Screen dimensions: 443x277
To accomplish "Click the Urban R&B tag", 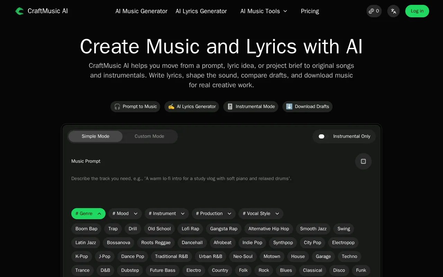I will (210, 257).
